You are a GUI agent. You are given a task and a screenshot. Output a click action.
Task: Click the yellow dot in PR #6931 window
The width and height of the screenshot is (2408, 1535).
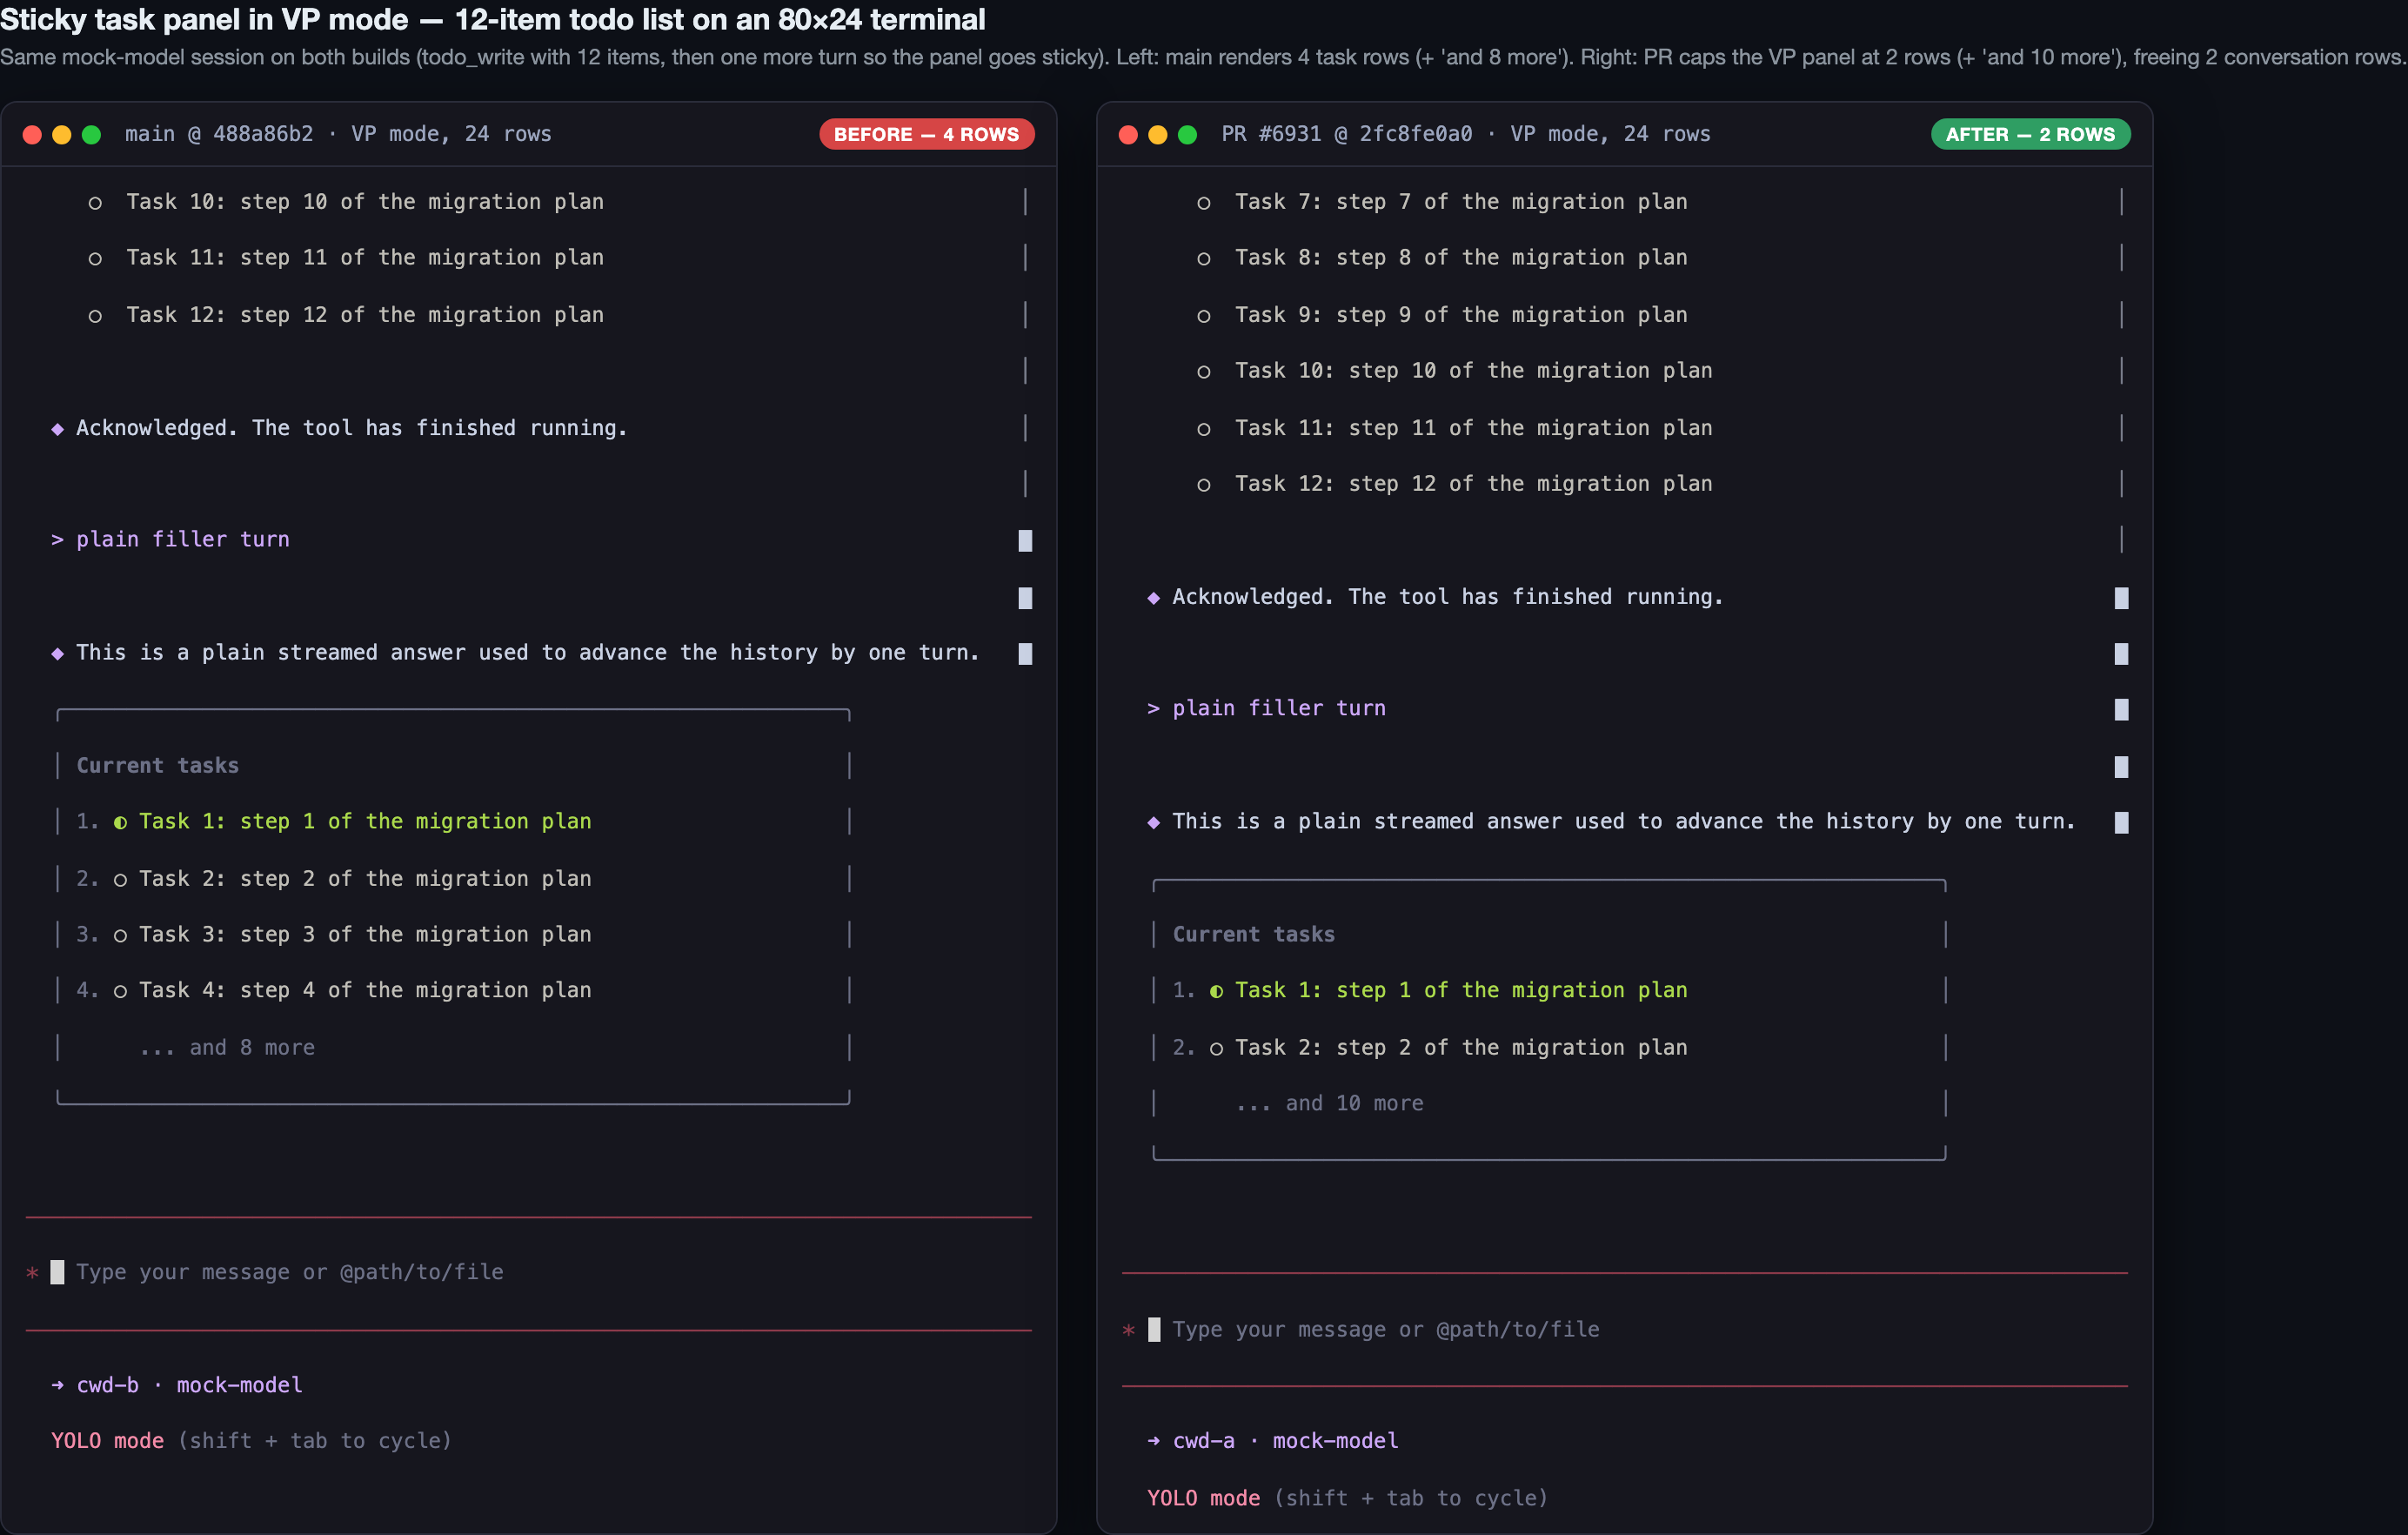click(x=1158, y=135)
